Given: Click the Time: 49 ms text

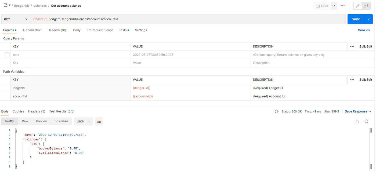Looking at the screenshot, I should [x=313, y=111].
